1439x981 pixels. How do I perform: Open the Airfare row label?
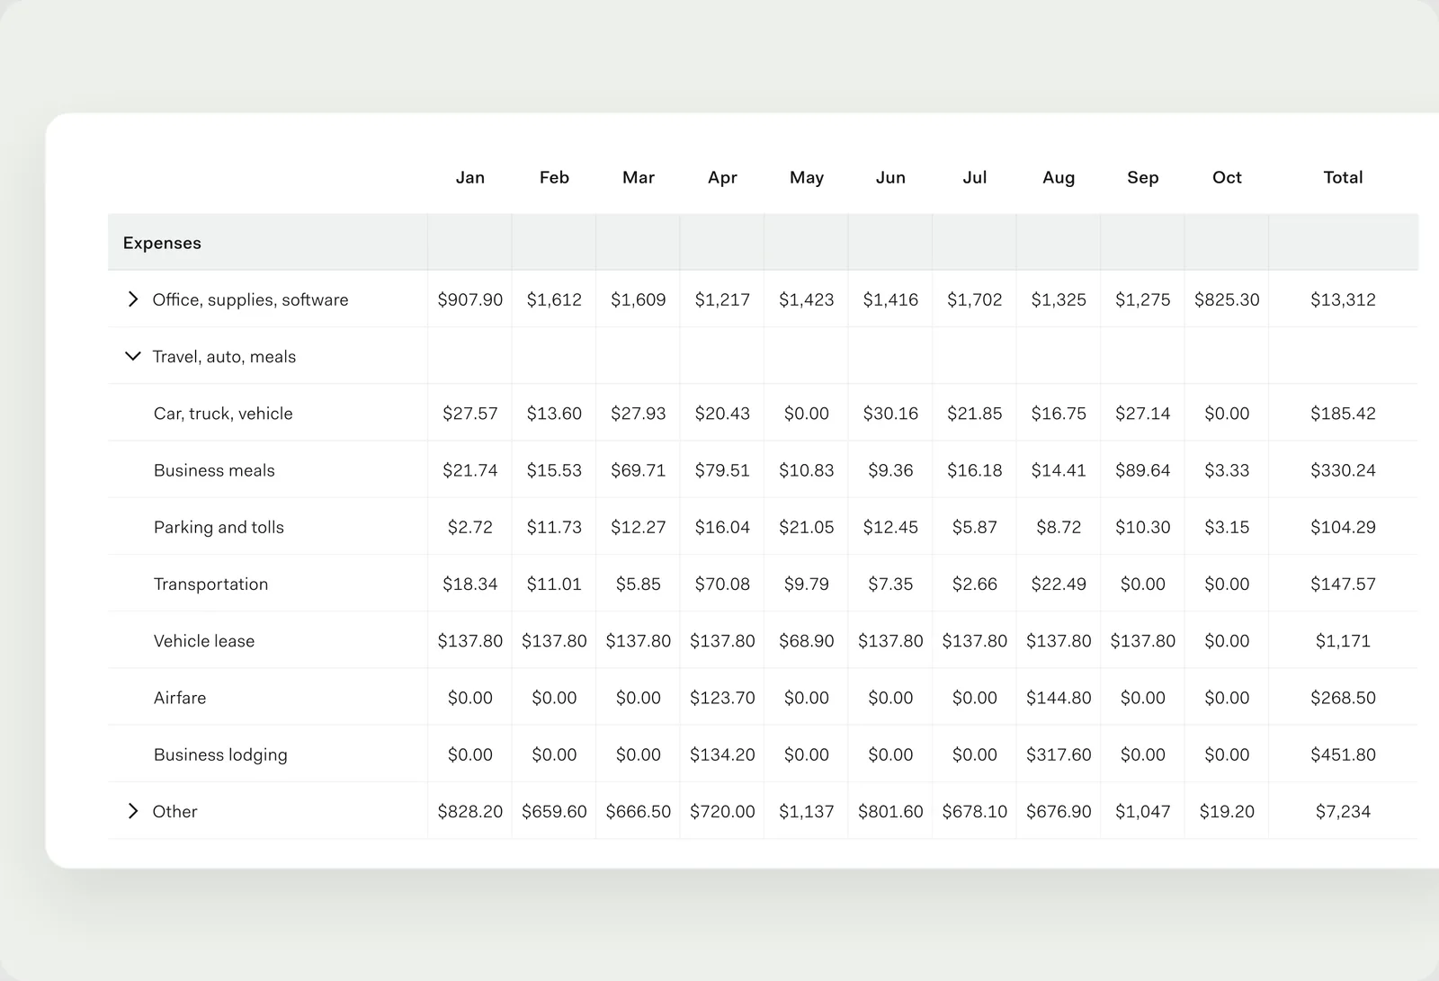pos(180,698)
